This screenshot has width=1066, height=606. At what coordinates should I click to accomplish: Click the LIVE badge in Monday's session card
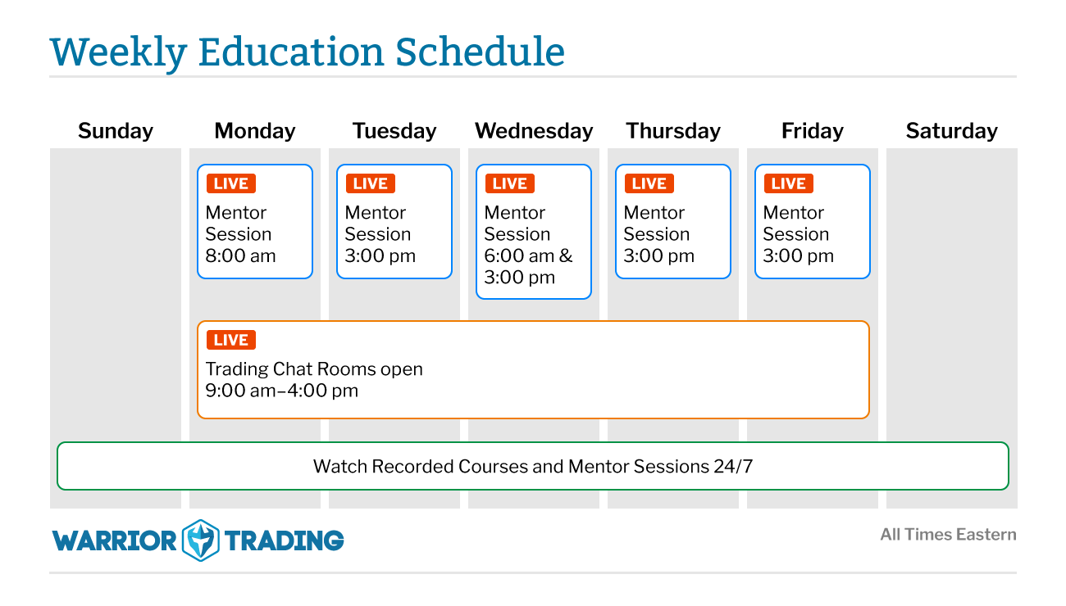coord(231,183)
